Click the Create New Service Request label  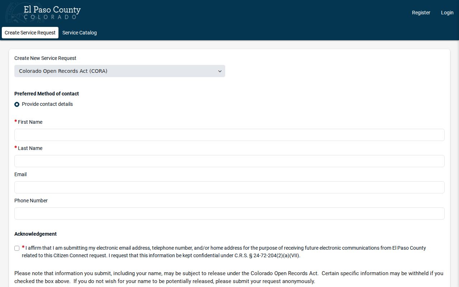click(45, 58)
